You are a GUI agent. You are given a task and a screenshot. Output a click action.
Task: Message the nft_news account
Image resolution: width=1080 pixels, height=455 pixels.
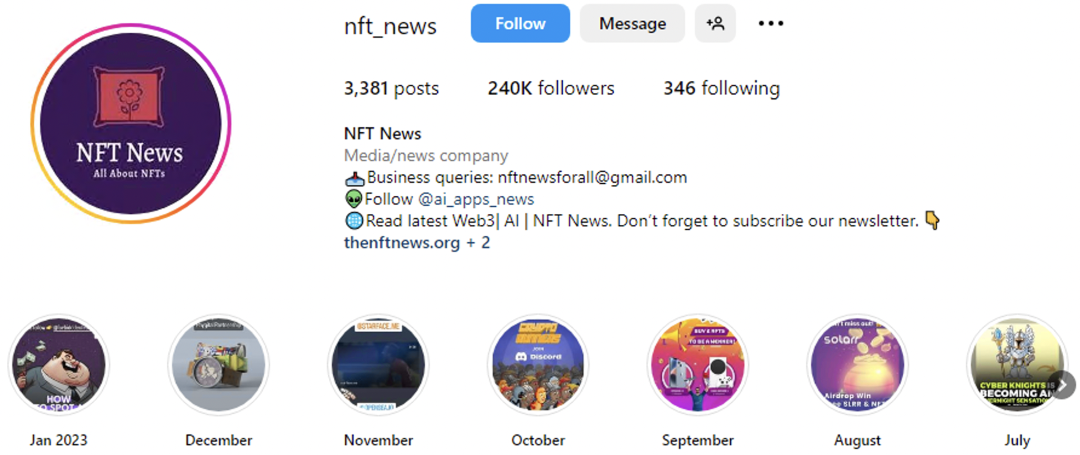click(633, 24)
